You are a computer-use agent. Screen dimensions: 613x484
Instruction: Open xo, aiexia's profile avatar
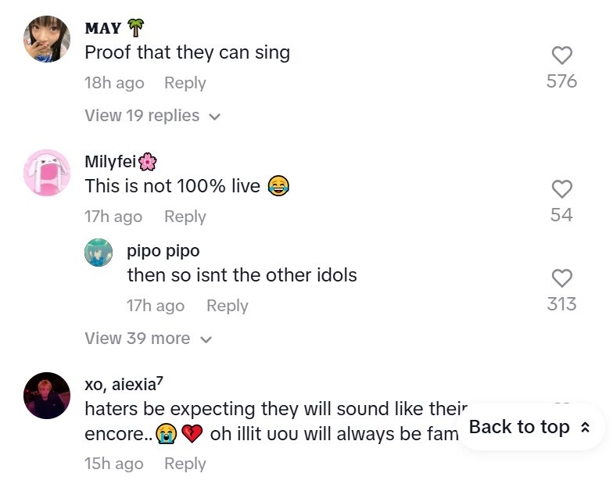coord(47,396)
